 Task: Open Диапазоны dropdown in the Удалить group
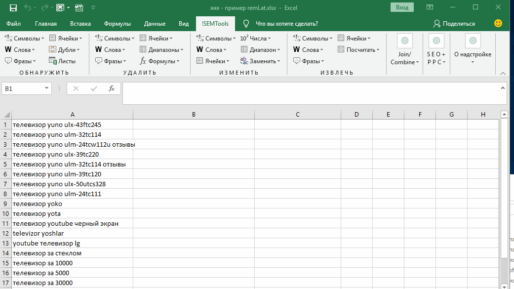click(161, 50)
